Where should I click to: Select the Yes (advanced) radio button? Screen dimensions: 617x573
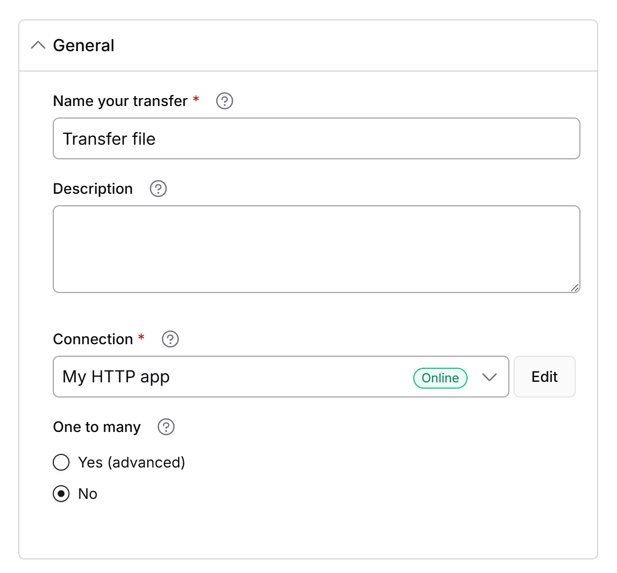(x=61, y=462)
